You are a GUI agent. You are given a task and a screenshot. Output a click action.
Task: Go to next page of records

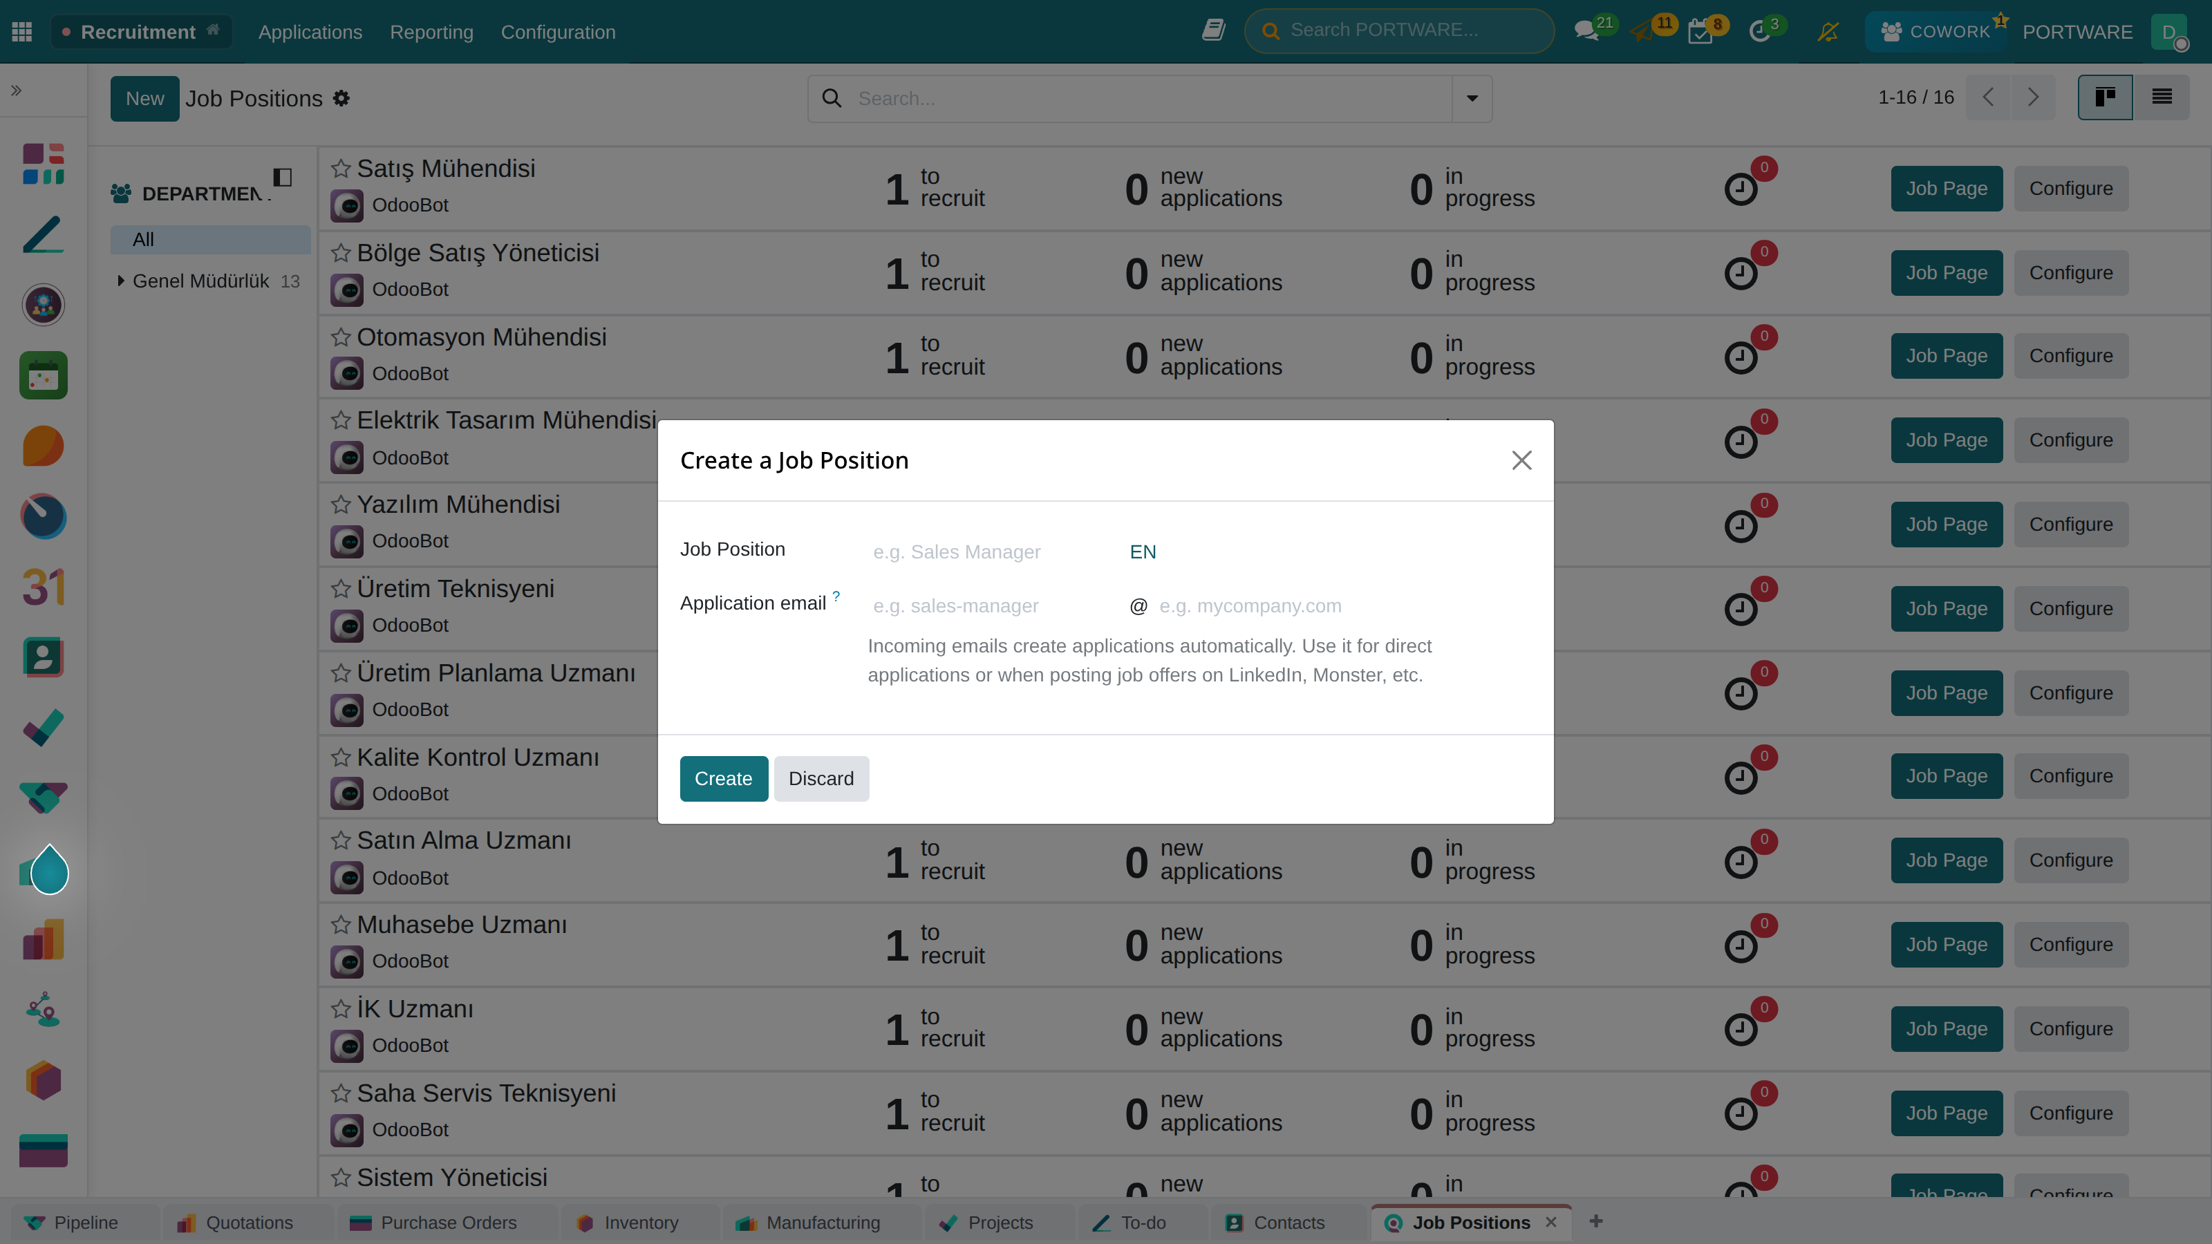tap(2032, 98)
